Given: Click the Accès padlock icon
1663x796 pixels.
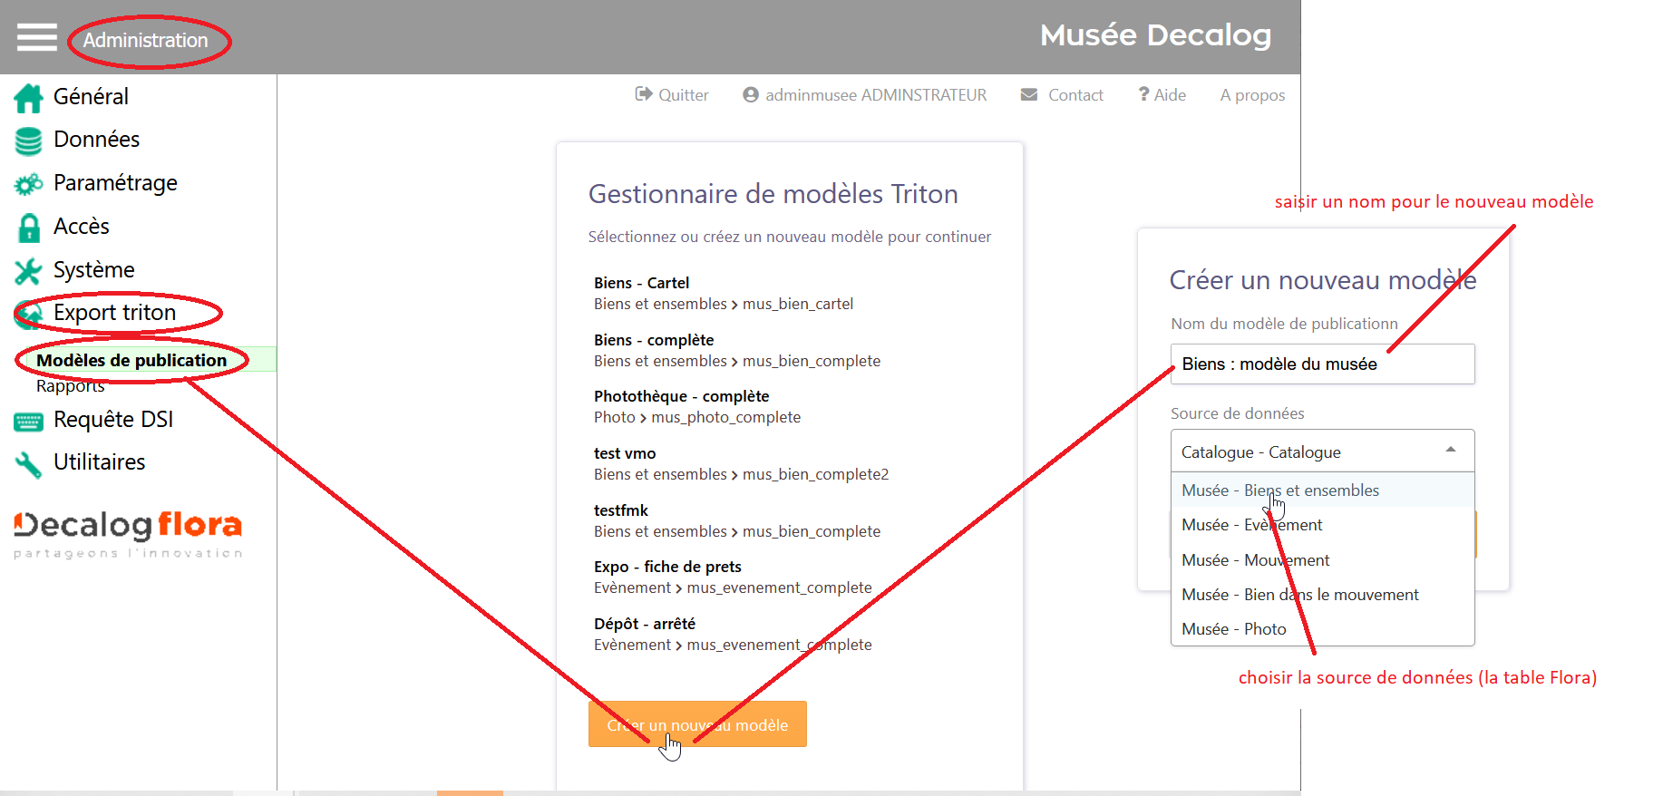Looking at the screenshot, I should click(29, 228).
